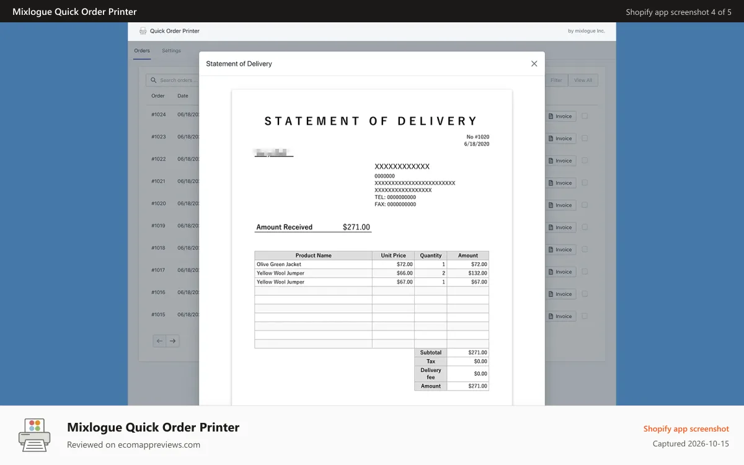Select checkbox for order #1024

click(585, 116)
